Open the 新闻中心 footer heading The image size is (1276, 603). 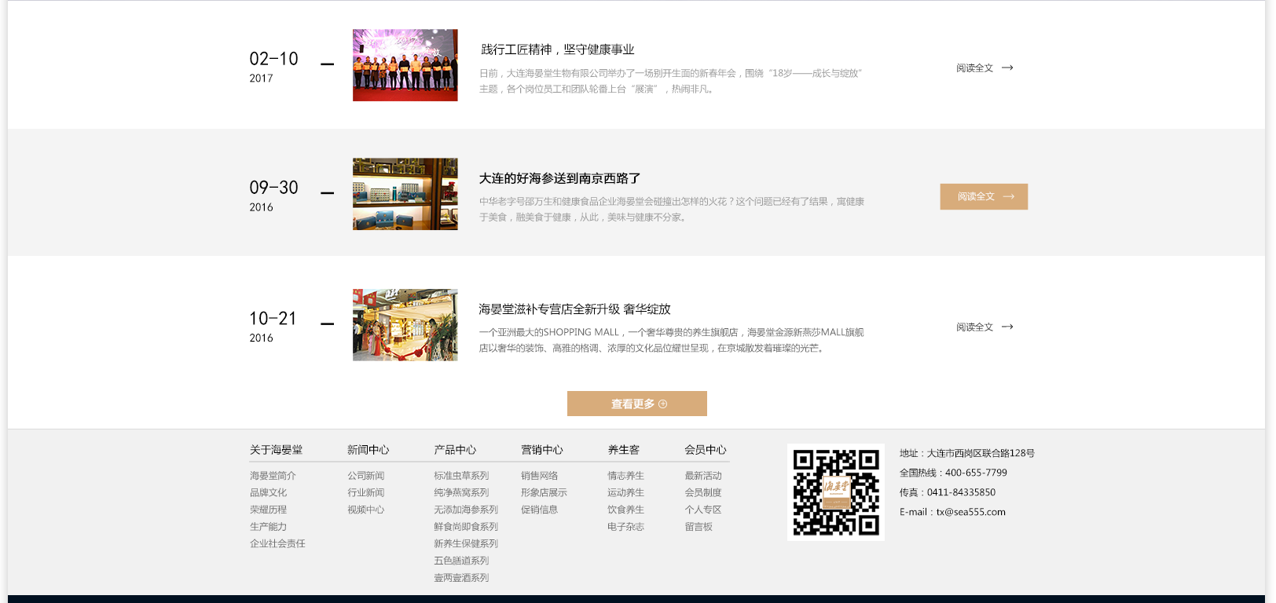(368, 450)
